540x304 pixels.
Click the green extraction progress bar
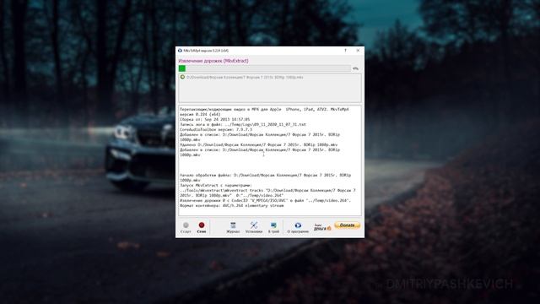[x=264, y=68]
